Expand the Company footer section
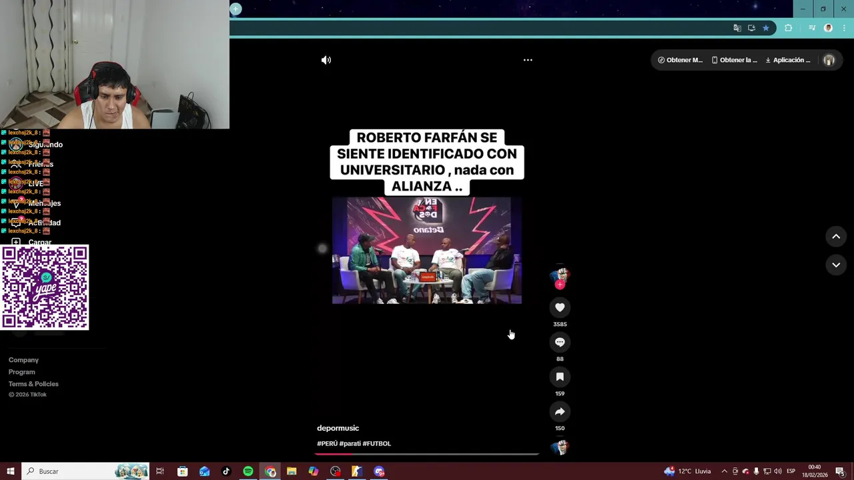This screenshot has width=854, height=480. (23, 360)
